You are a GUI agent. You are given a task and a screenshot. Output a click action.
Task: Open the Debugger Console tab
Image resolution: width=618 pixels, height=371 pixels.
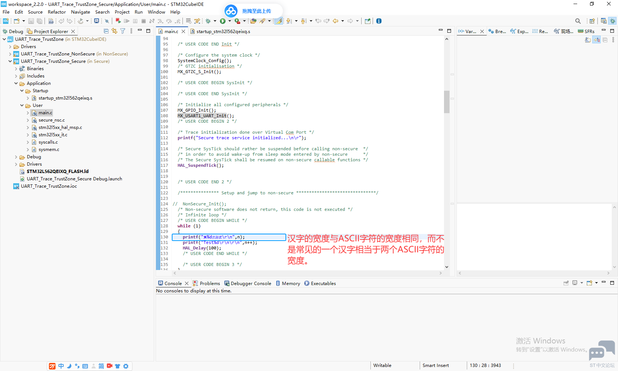pyautogui.click(x=248, y=283)
